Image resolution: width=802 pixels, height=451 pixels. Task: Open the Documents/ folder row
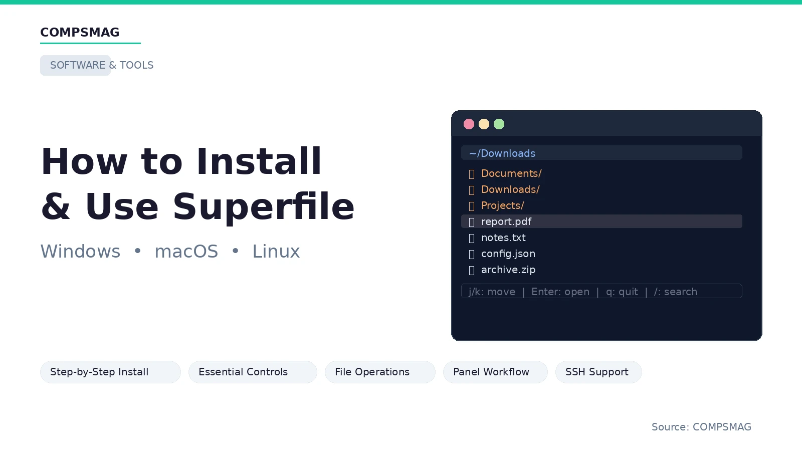coord(601,173)
